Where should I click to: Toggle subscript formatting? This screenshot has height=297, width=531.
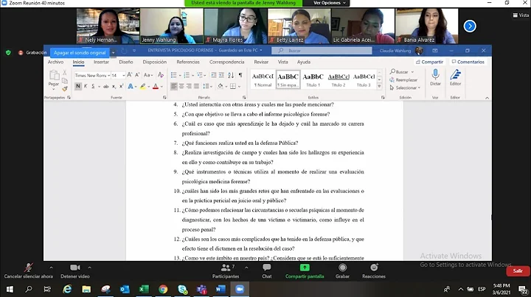[x=114, y=87]
